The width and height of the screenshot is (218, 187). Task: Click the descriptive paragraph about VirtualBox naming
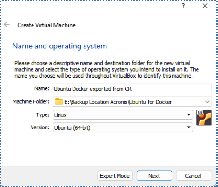click(106, 70)
